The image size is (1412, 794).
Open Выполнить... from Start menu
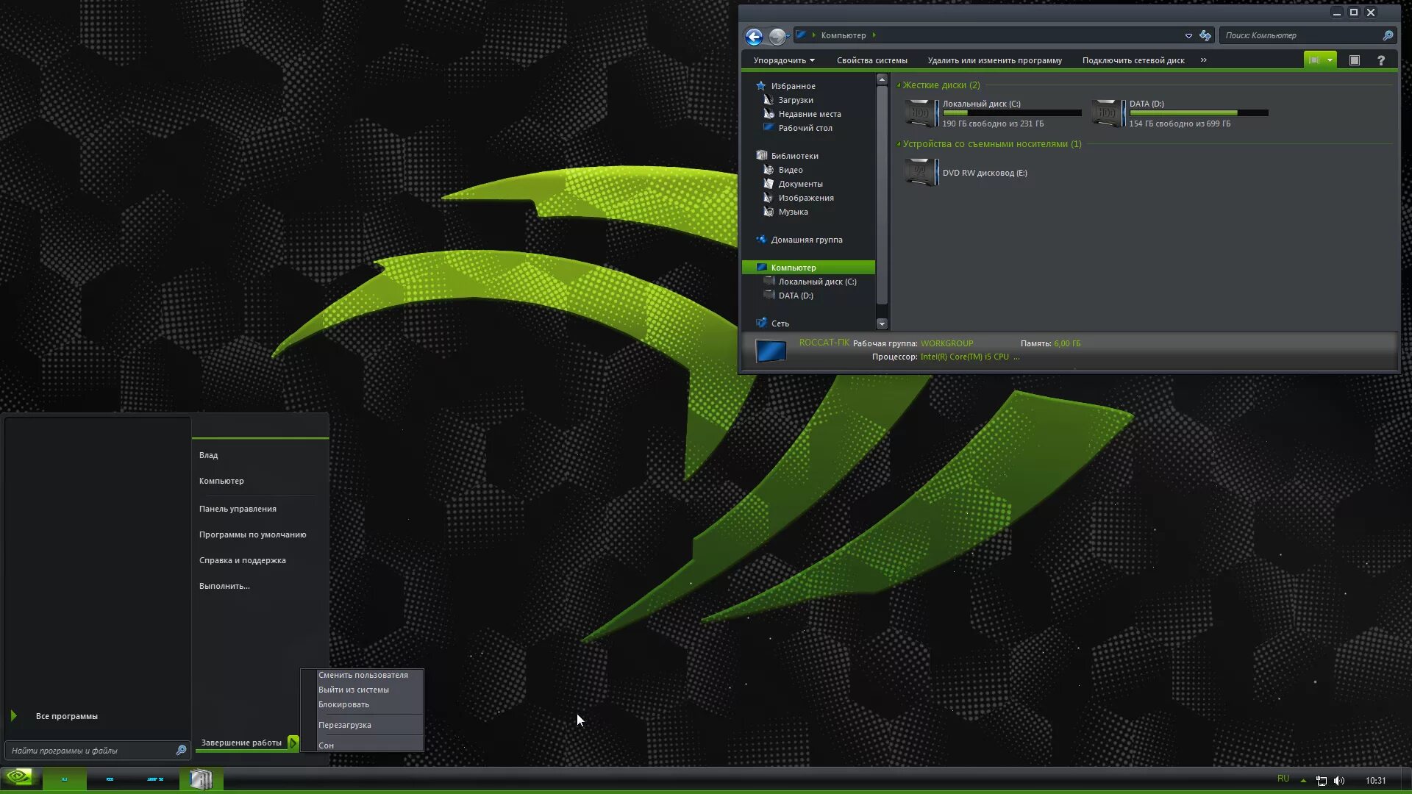pos(224,586)
